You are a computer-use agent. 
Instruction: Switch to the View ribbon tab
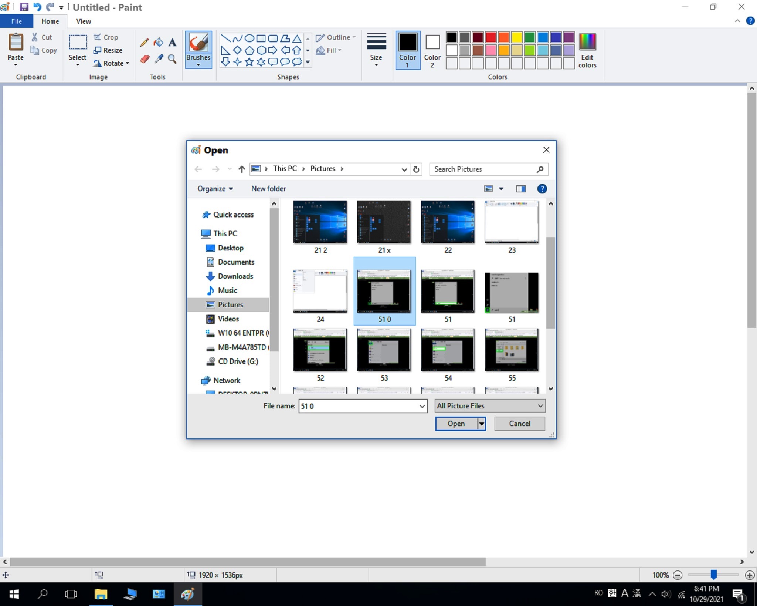click(x=83, y=21)
